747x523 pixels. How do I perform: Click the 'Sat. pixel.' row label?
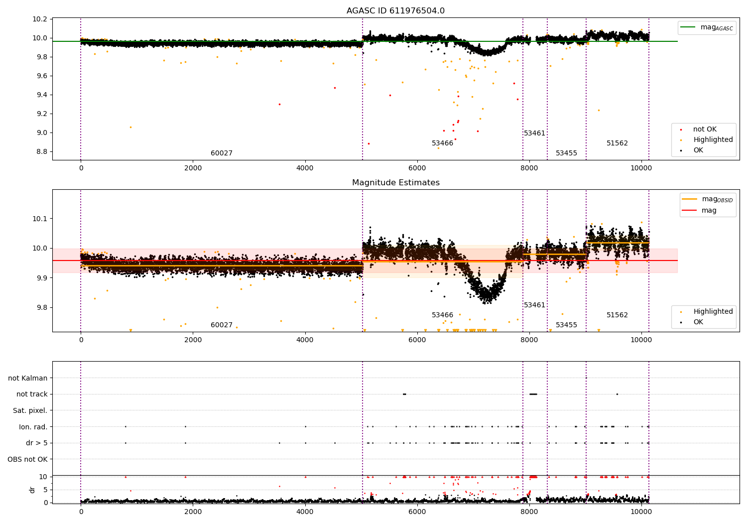[x=30, y=411]
